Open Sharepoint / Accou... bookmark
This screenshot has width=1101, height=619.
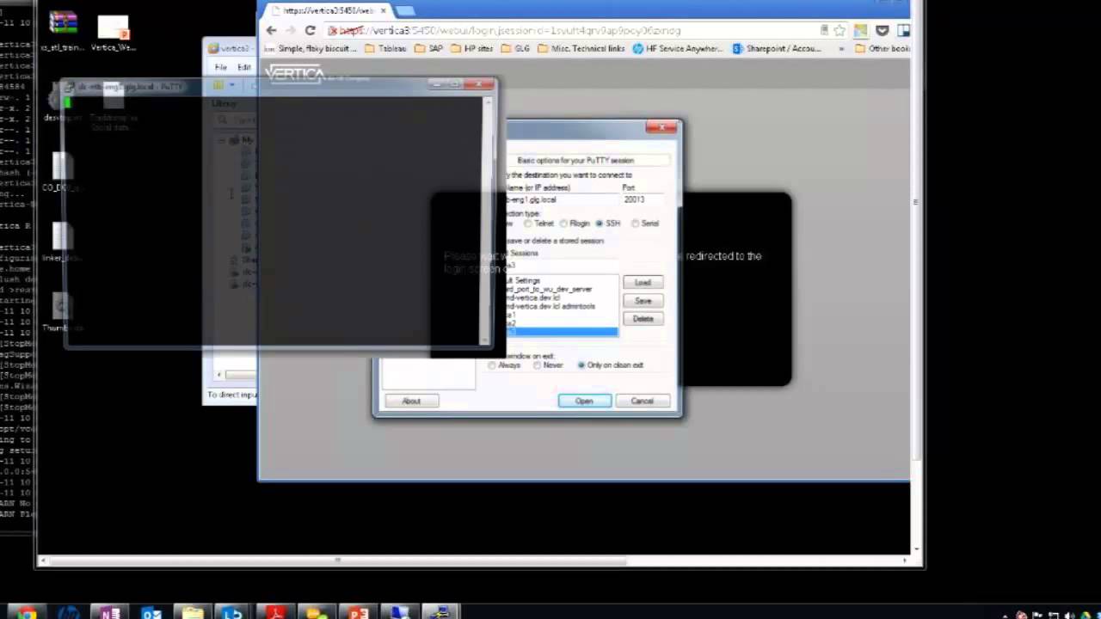777,49
